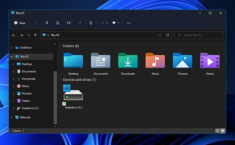
Task: Select the Videos folder icon
Action: click(x=210, y=61)
